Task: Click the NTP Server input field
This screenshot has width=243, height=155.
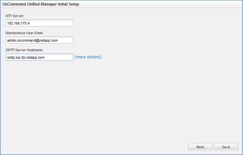Action: click(x=39, y=23)
